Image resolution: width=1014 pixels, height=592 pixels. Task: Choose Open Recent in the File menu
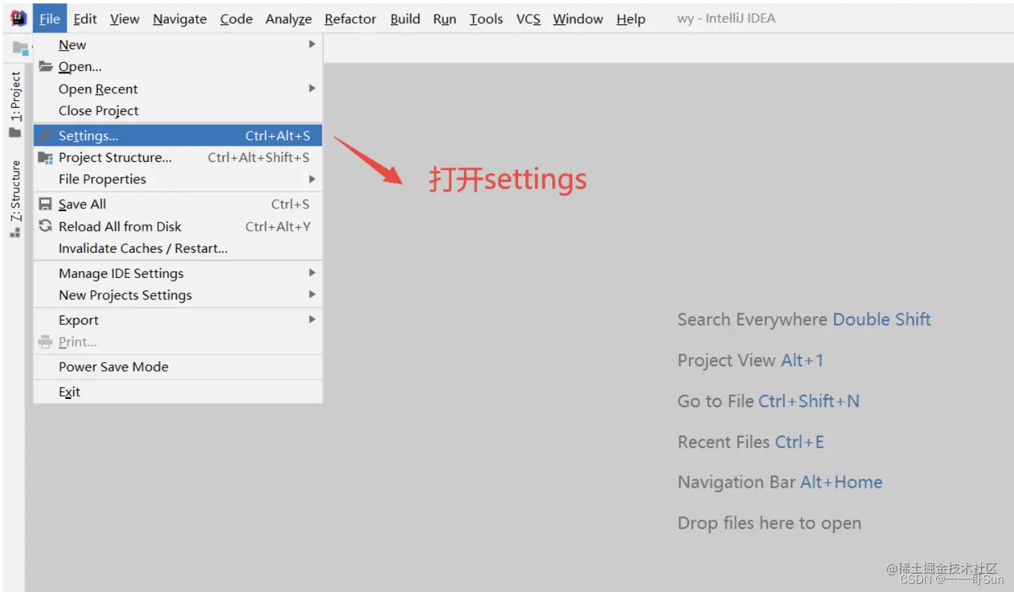(x=178, y=89)
